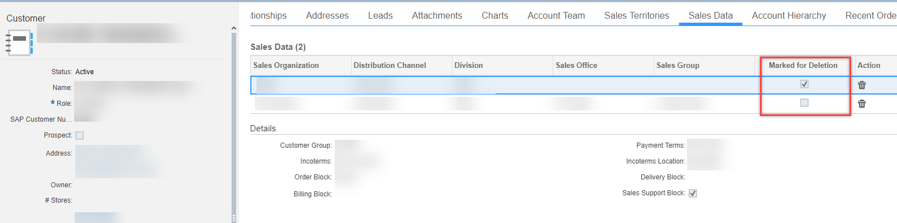Switch to the Charts tab
This screenshot has width=897, height=223.
tap(495, 15)
